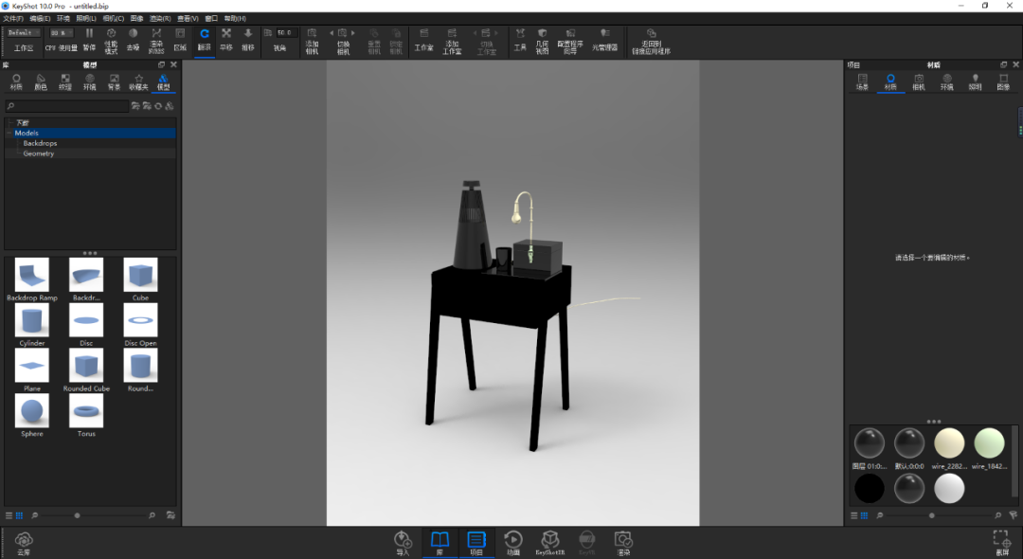
Task: Toggle the denoise option in toolbar
Action: click(x=134, y=40)
